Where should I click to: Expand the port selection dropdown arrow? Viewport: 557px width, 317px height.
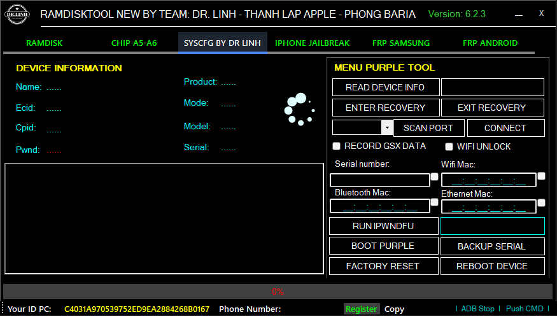(387, 127)
